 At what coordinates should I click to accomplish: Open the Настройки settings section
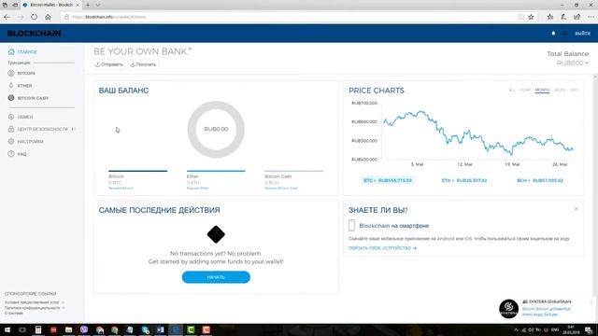coord(25,141)
